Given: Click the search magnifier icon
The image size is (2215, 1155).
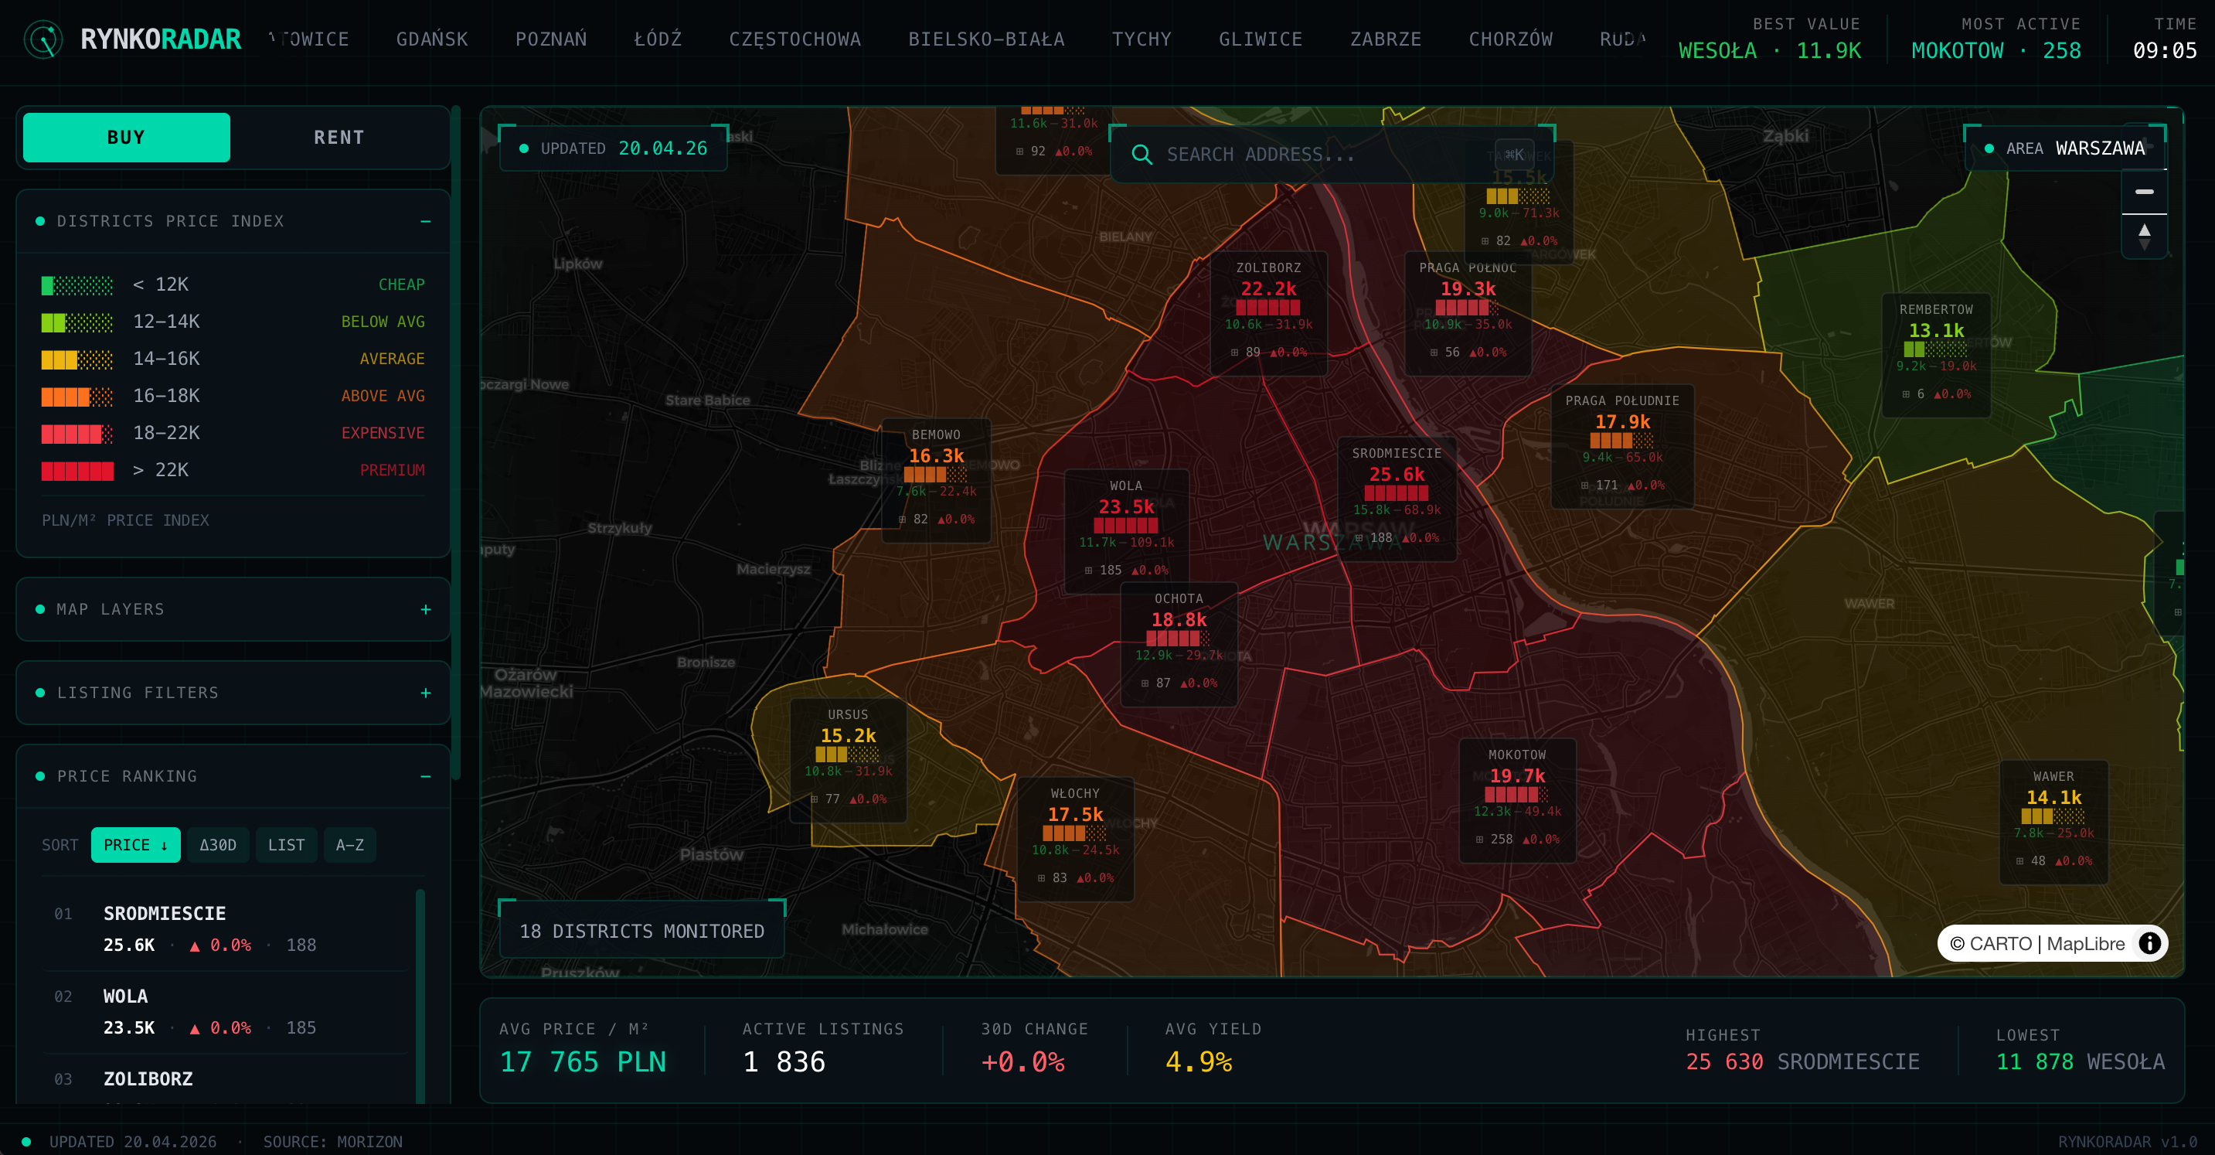Looking at the screenshot, I should pyautogui.click(x=1142, y=154).
